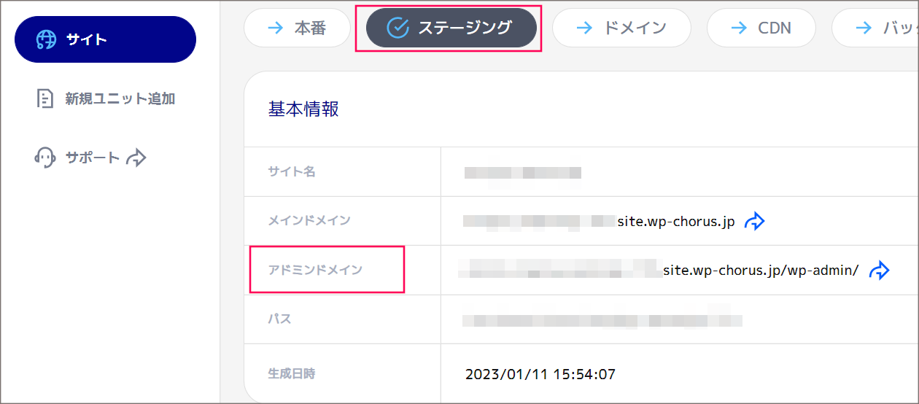Screen dimensions: 919x404
Task: Open the サイト sidebar menu
Action: pos(105,39)
